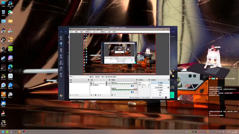Move scene down with arrow icon
The width and height of the screenshot is (239, 134).
coord(77,95)
